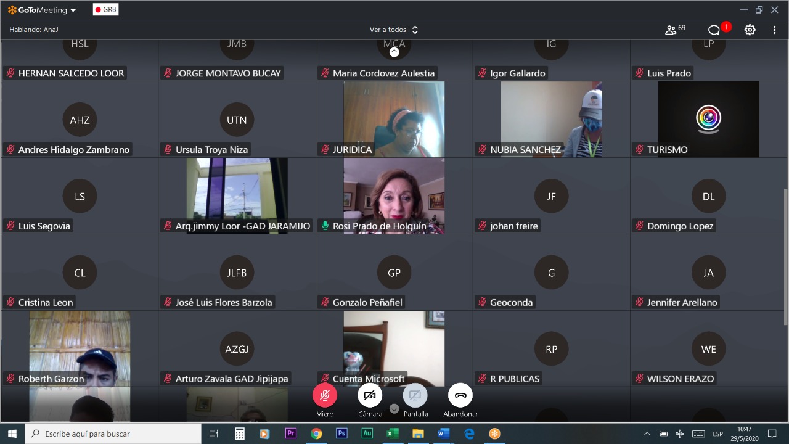Click the Abandonar hang-up icon
Screen dimensions: 789x444
(460, 395)
